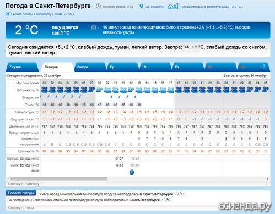
Task: Click the cloudiness icon for hour 09
Action: [107, 90]
